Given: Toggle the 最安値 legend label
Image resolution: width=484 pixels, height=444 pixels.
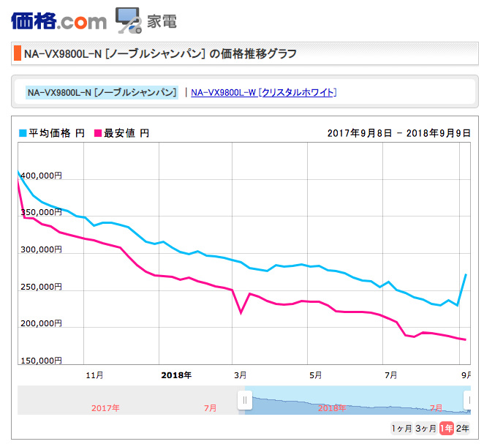Looking at the screenshot, I should pyautogui.click(x=126, y=133).
